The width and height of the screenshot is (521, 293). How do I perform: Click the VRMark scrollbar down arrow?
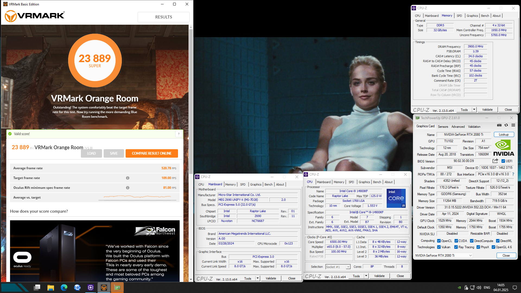point(191,279)
